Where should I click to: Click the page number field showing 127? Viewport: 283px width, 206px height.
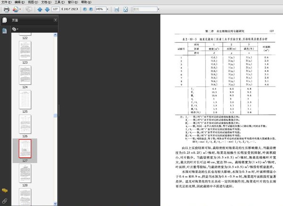click(55, 9)
